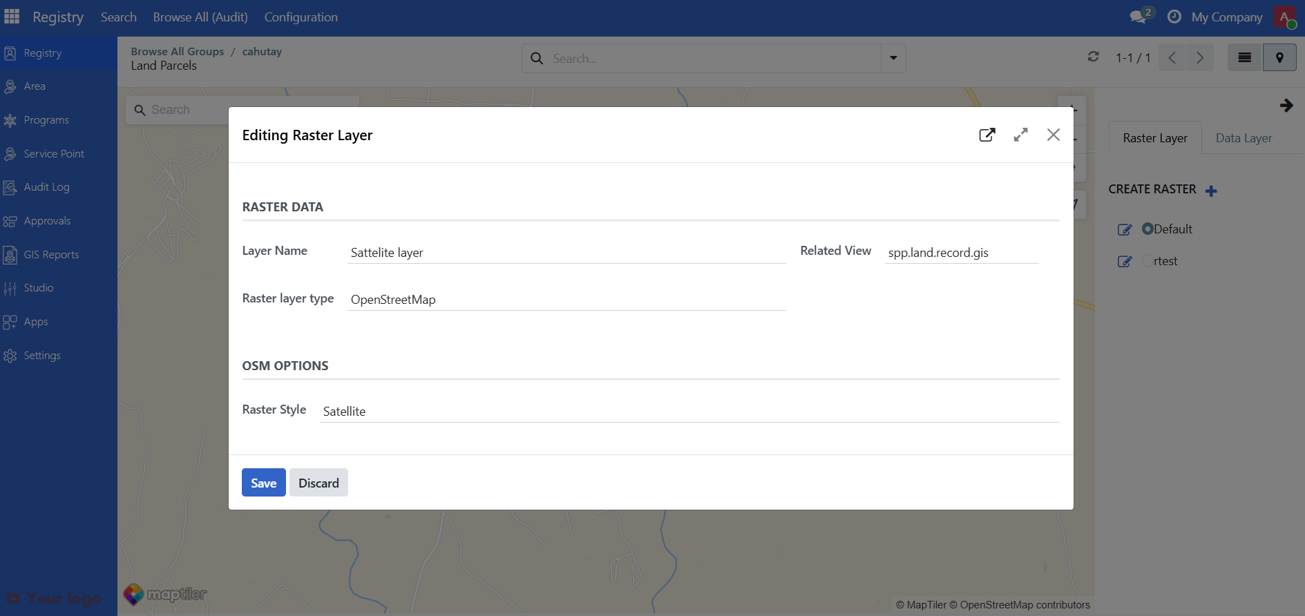Collapse the layer panel with arrow
The image size is (1305, 616).
(x=1286, y=106)
